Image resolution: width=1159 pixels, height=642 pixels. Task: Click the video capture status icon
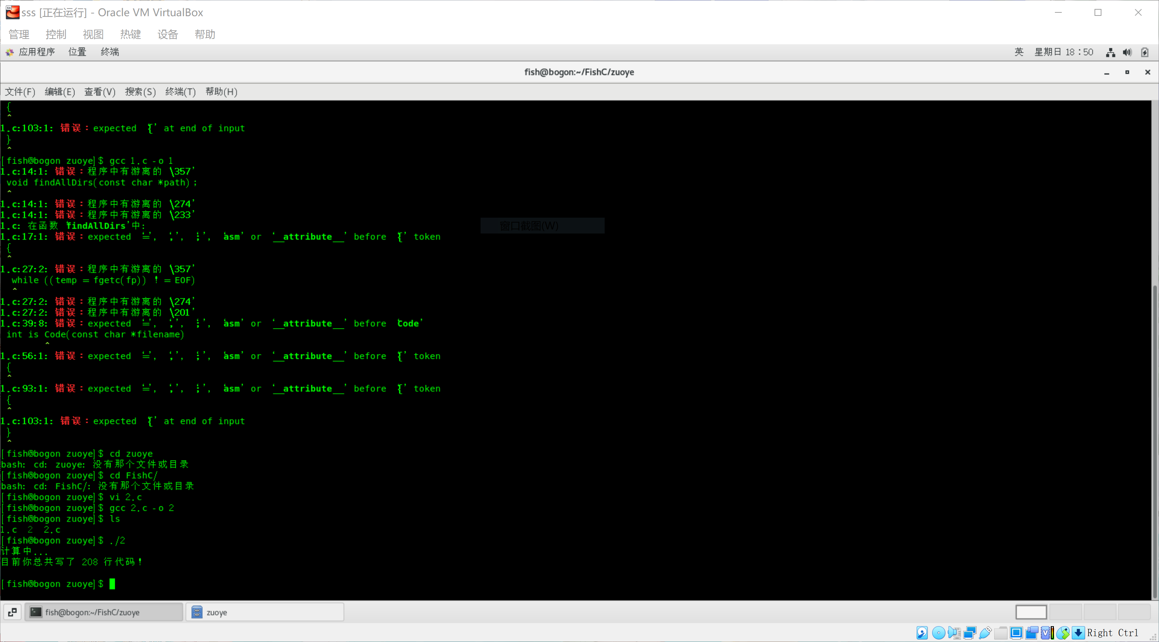(1032, 633)
